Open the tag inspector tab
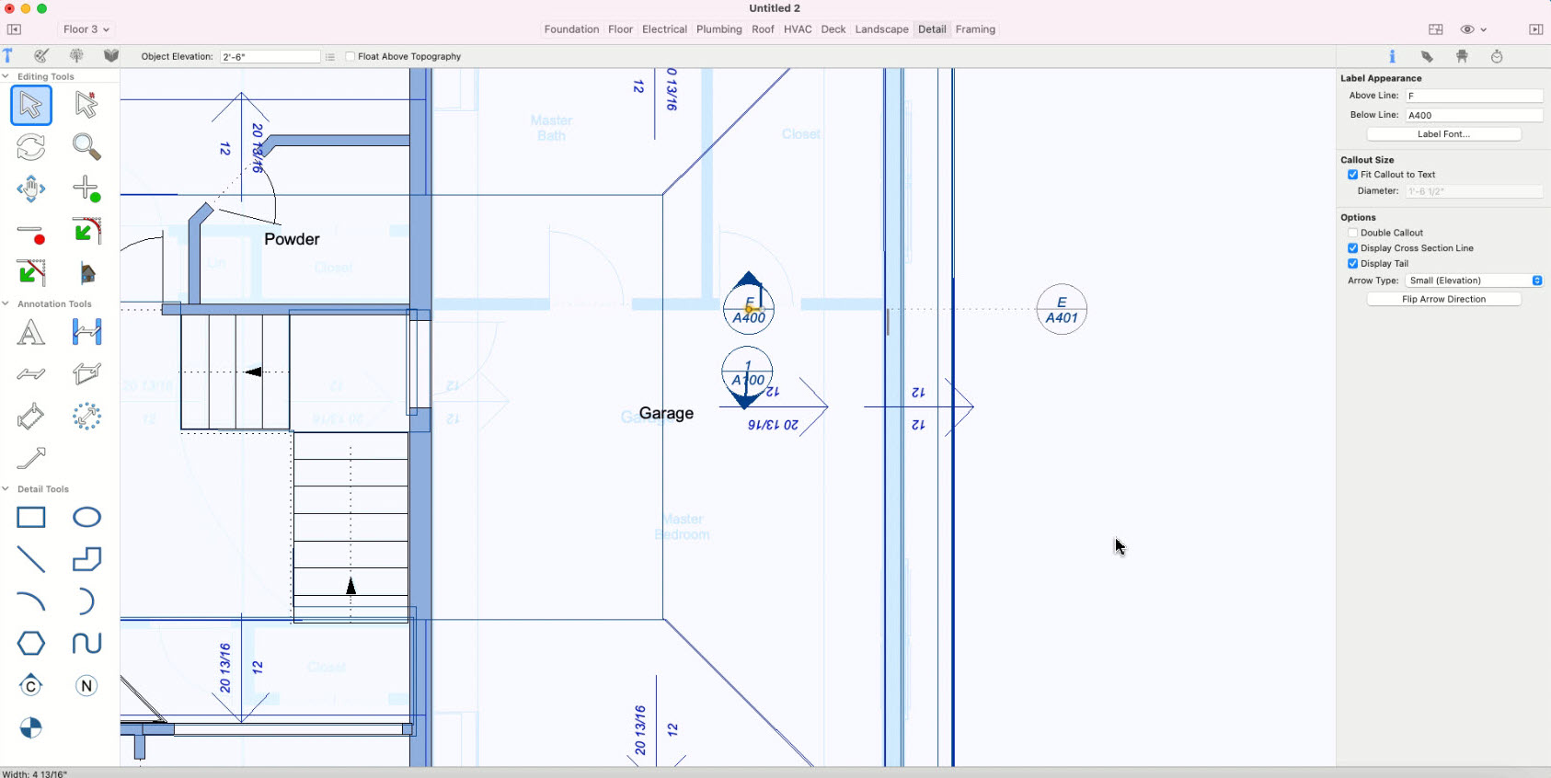Image resolution: width=1551 pixels, height=778 pixels. (x=1427, y=57)
